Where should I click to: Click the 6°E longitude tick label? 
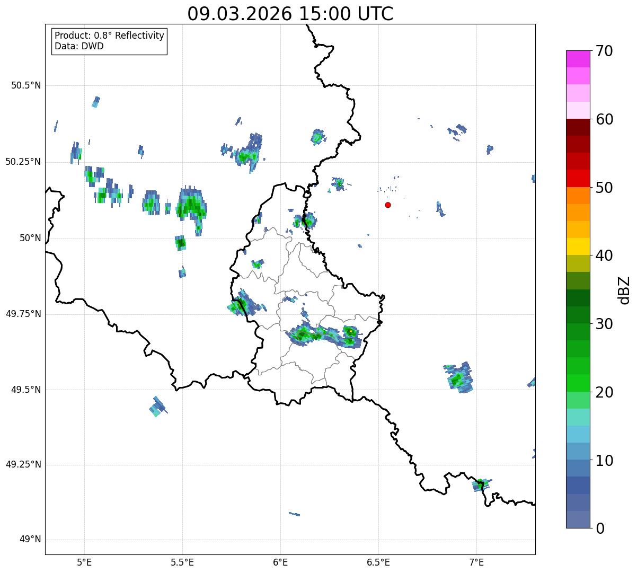point(280,562)
